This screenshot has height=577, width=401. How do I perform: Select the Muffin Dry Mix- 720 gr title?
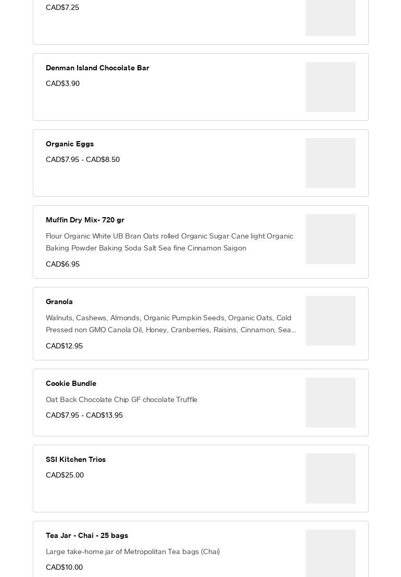pyautogui.click(x=85, y=220)
